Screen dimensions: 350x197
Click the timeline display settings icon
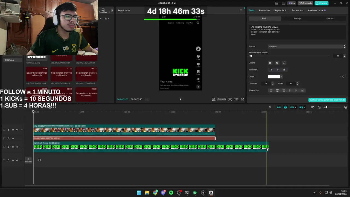(x=313, y=107)
